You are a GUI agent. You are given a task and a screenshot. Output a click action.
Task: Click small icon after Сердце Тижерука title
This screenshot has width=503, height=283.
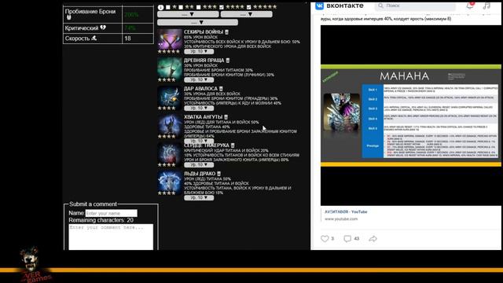(x=233, y=145)
